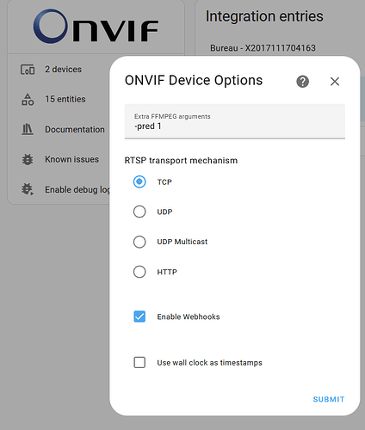Close the ONVIF Device Options dialog

[335, 82]
